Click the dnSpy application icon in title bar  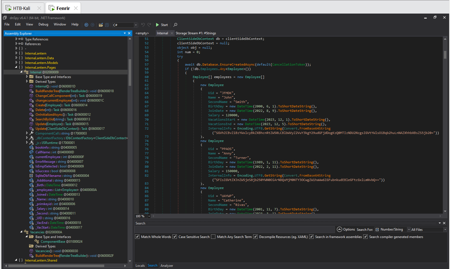click(x=5, y=18)
